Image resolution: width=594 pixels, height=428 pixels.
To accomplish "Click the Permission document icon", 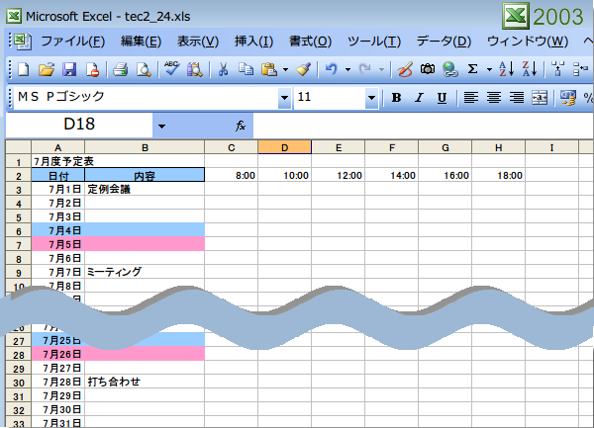I will pyautogui.click(x=92, y=69).
